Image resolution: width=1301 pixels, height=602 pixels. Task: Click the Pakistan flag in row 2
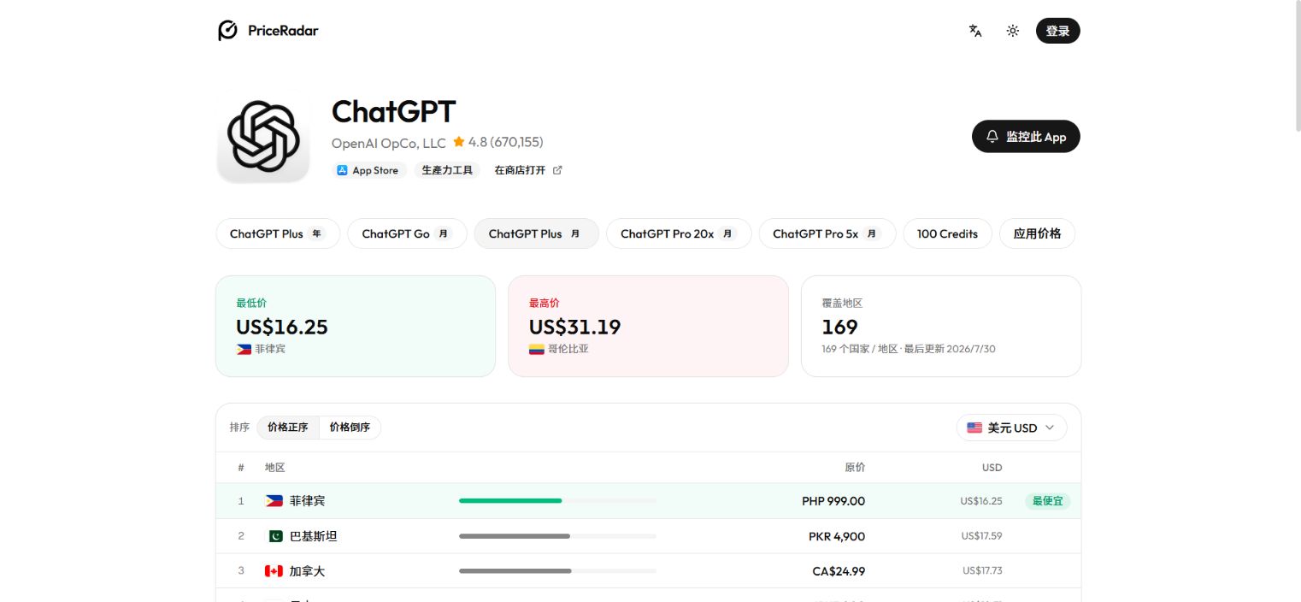point(275,536)
